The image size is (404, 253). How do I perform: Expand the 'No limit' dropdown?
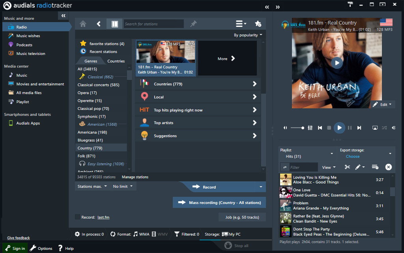coord(123,187)
